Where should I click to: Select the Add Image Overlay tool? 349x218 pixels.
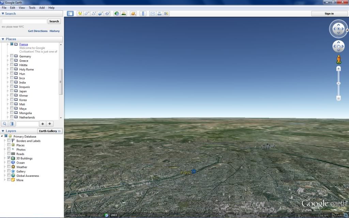click(x=101, y=14)
